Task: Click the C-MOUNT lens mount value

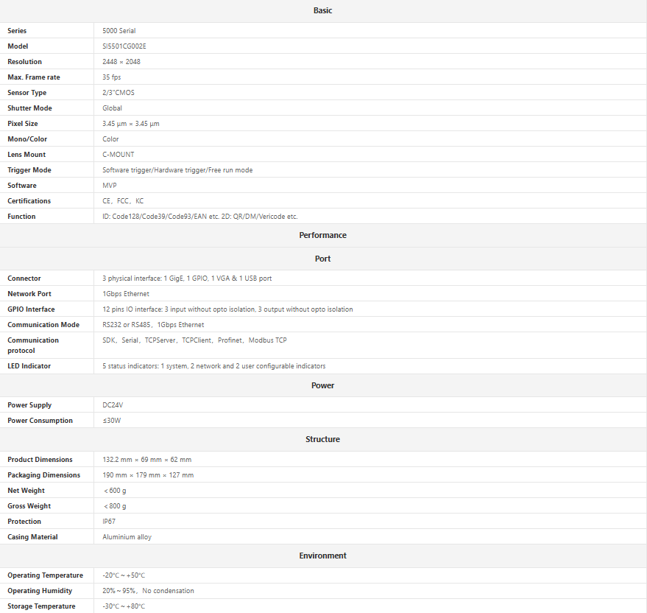Action: 119,155
